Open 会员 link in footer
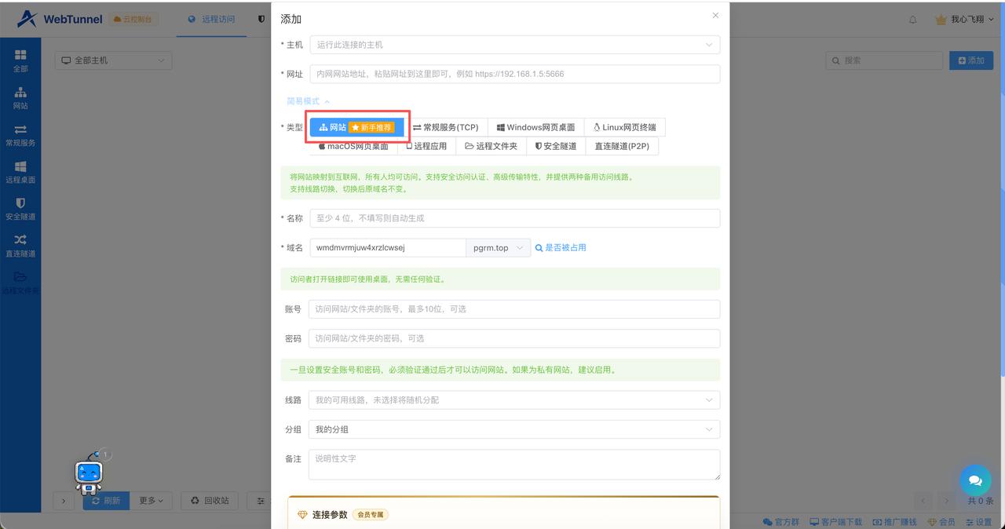The height and width of the screenshot is (529, 1005). (941, 522)
